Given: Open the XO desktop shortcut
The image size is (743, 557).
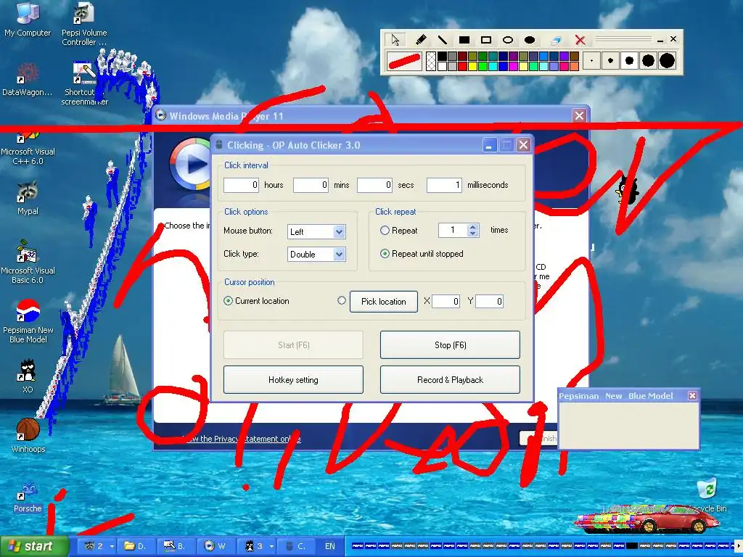Looking at the screenshot, I should coord(28,376).
